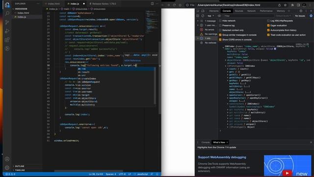Open the VS Code notifications bell
This screenshot has height=177, width=314.
click(157, 174)
